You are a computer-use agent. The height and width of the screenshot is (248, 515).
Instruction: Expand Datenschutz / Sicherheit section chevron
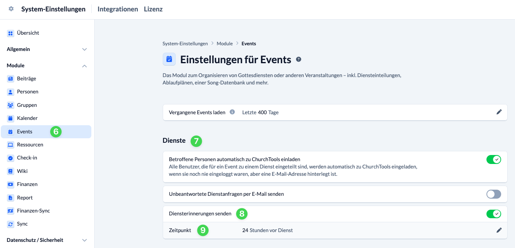click(84, 240)
